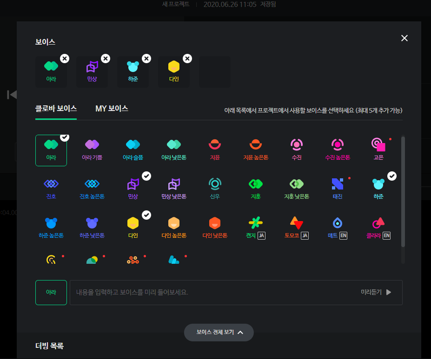Pick the 지윤 voice
Viewport: 431px width, 359px height.
215,150
